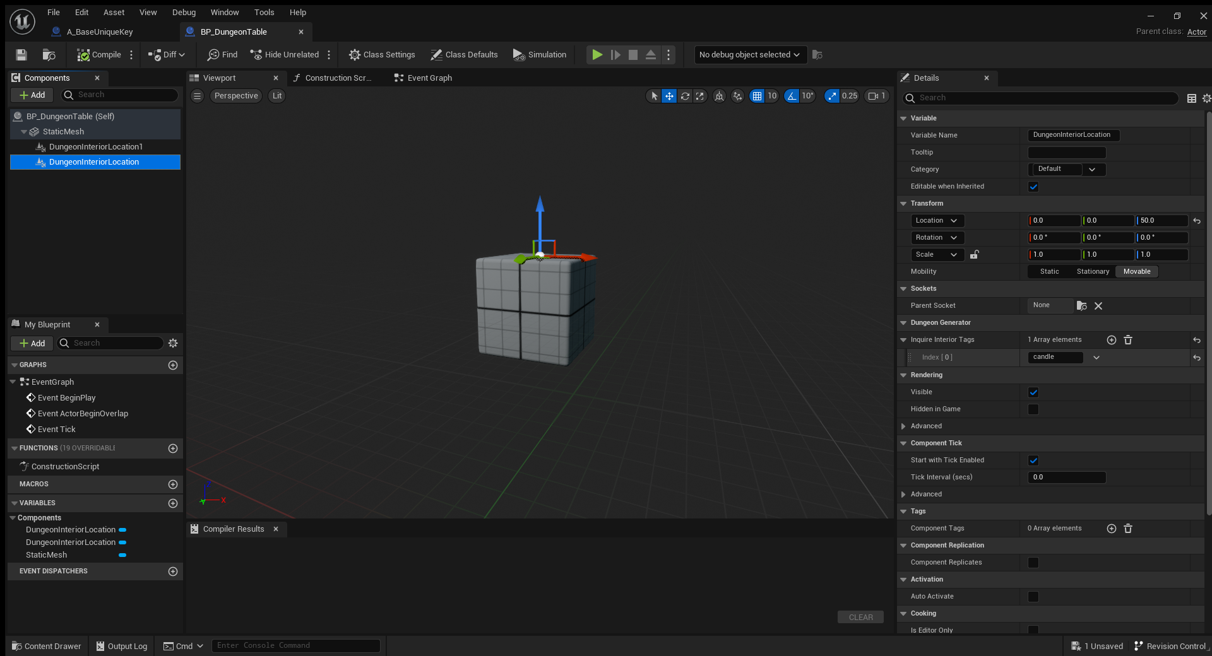
Task: Click the Eject playback button
Action: click(651, 55)
